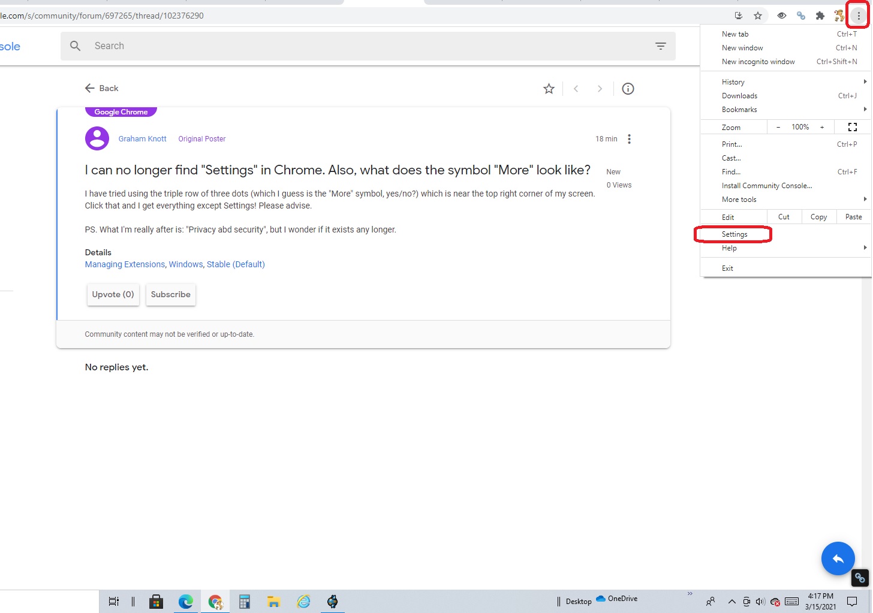This screenshot has height=613, width=873.
Task: Click the eye extension icon in the toolbar
Action: pos(782,16)
